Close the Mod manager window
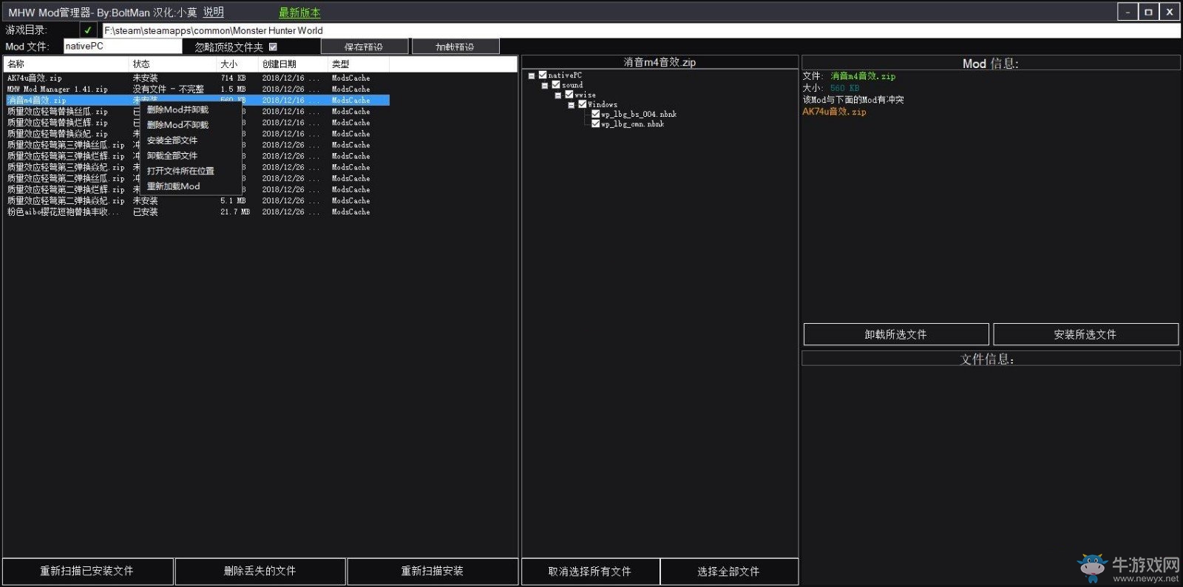 (1170, 12)
